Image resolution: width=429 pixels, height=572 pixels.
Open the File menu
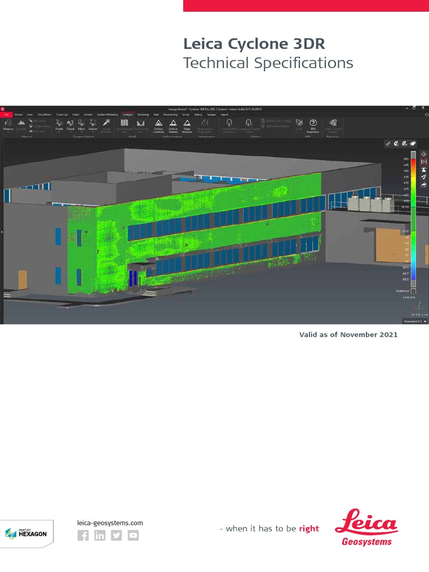coord(7,114)
